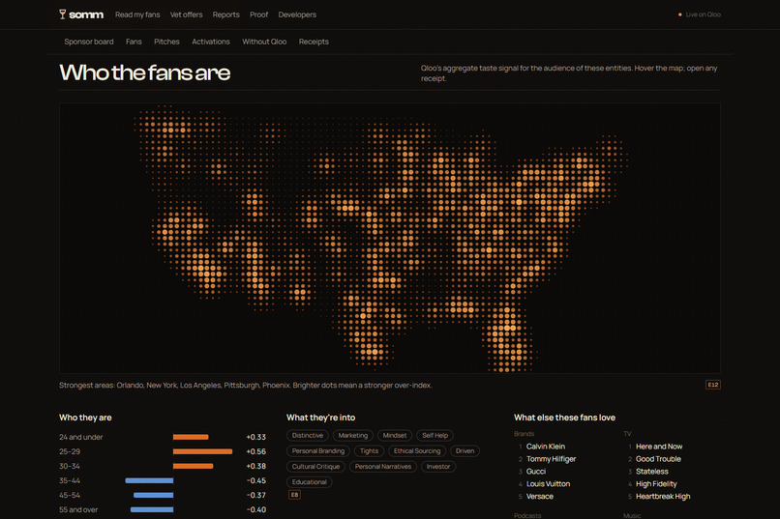Go to Reports
The image size is (780, 519).
click(x=225, y=14)
